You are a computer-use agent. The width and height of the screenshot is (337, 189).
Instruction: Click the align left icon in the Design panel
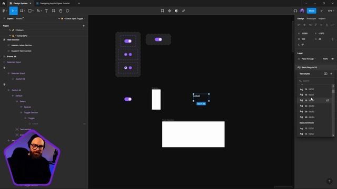pos(299,25)
